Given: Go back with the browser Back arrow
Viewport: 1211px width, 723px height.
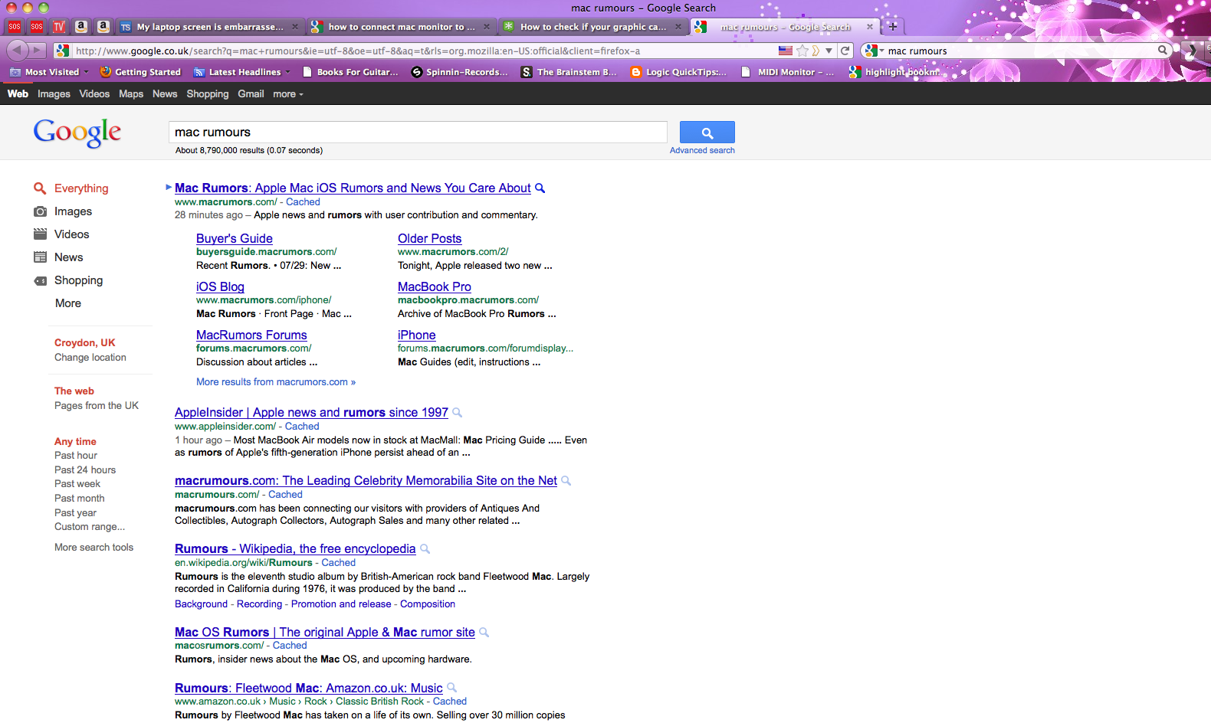Looking at the screenshot, I should point(16,51).
